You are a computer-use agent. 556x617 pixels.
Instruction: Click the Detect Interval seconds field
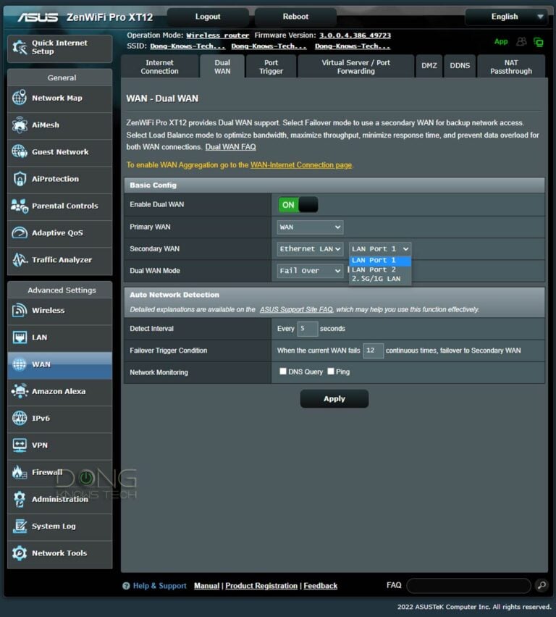pyautogui.click(x=308, y=329)
